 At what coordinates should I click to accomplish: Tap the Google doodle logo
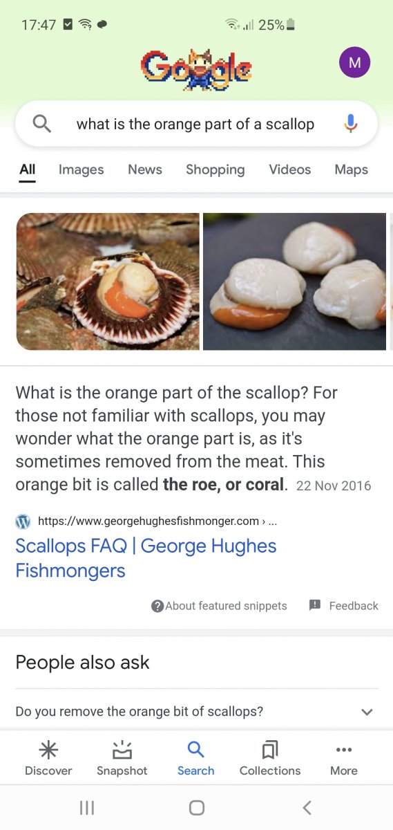[196, 68]
